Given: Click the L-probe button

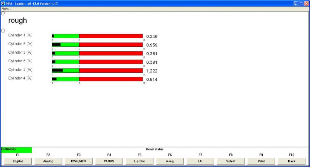Looking at the screenshot, I should point(139,161).
